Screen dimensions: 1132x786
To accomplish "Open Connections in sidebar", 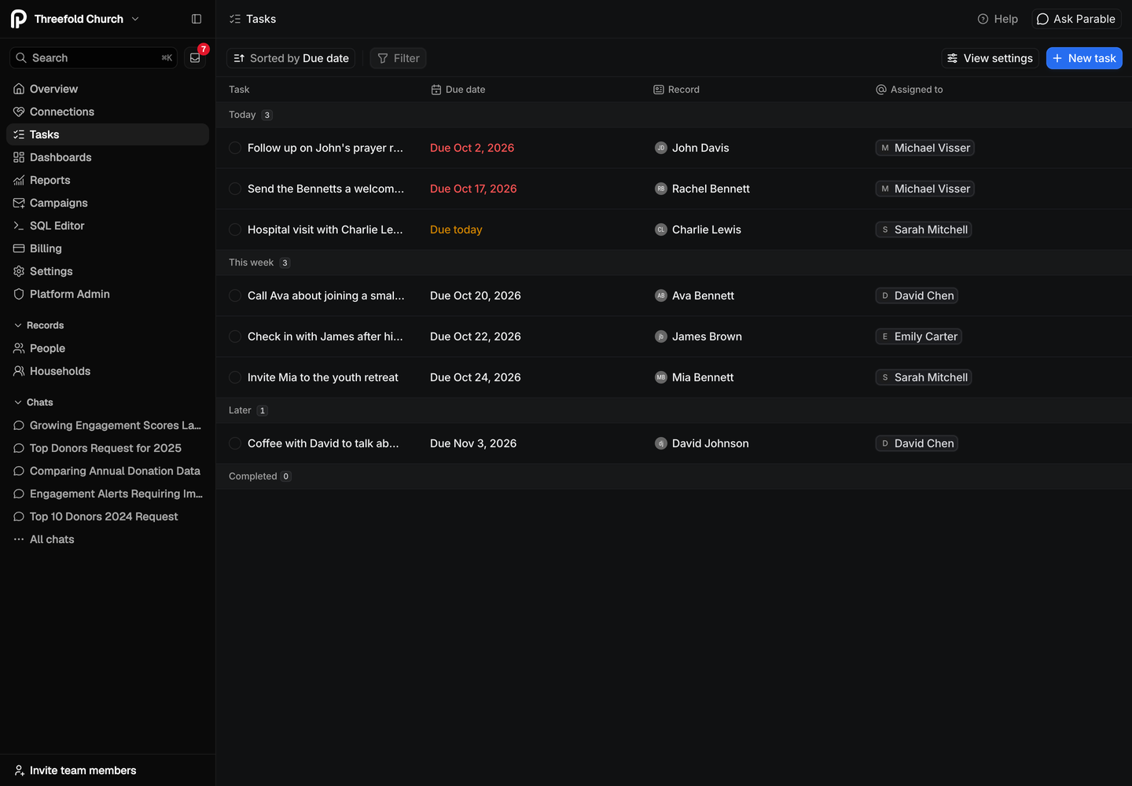I will click(x=108, y=112).
